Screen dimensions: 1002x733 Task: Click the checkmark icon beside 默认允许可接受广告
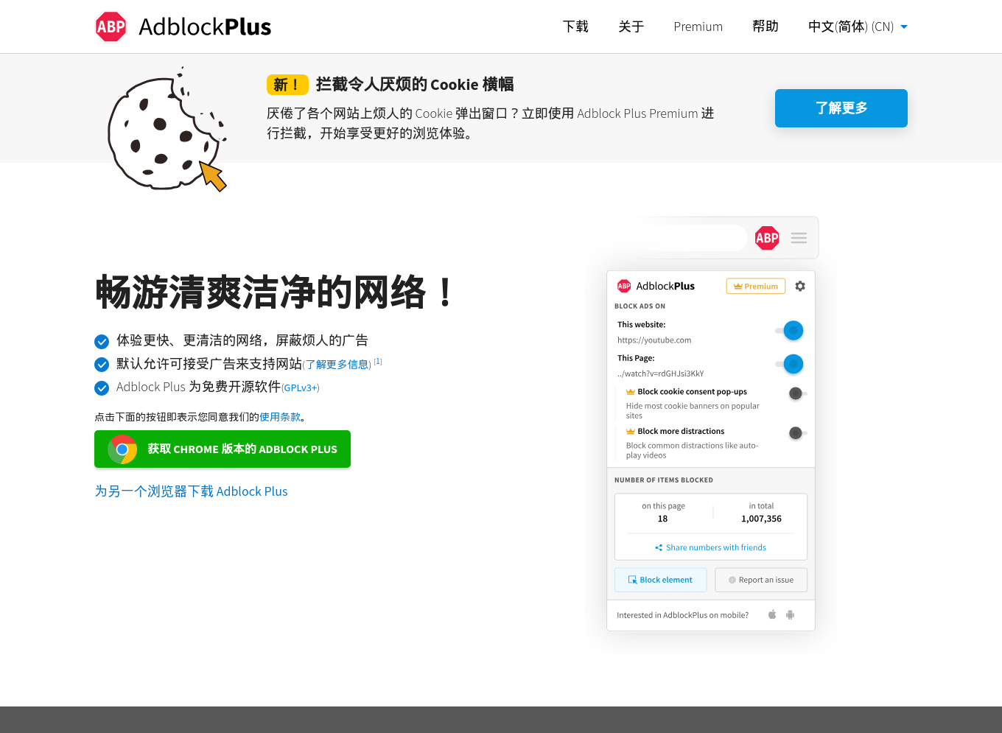tap(102, 365)
